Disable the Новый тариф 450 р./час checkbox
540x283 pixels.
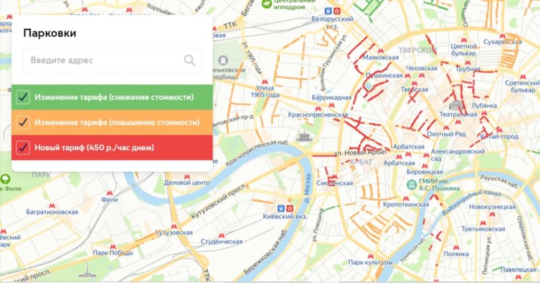coord(23,148)
